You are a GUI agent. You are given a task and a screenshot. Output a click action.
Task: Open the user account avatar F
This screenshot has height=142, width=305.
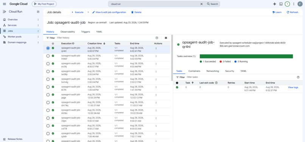pyautogui.click(x=300, y=4)
